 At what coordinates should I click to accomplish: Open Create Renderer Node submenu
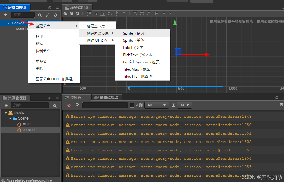click(x=97, y=33)
